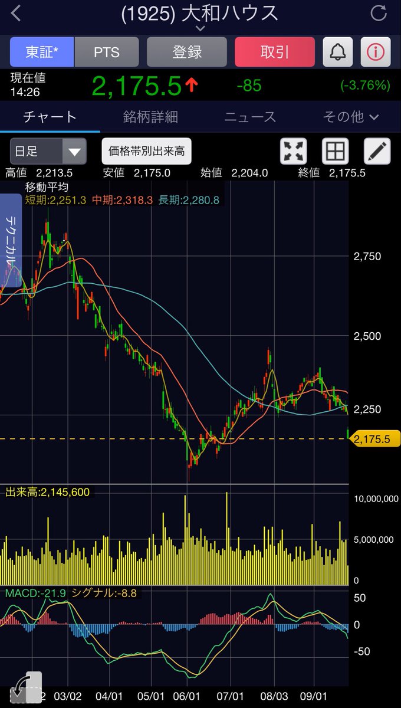Tap the -85 price change value
401x708 pixels.
249,86
